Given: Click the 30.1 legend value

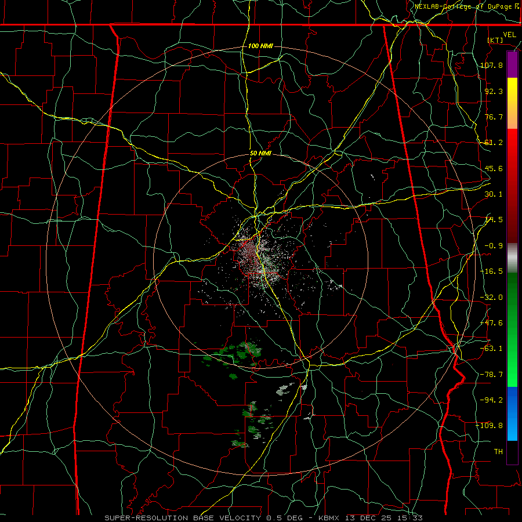Looking at the screenshot, I should (494, 194).
